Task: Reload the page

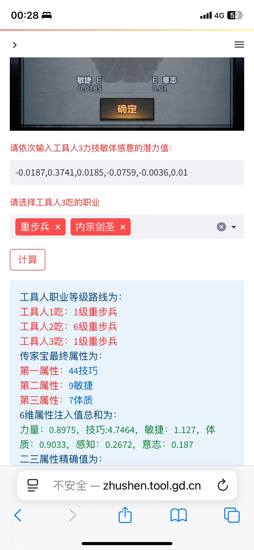Action: point(223,486)
